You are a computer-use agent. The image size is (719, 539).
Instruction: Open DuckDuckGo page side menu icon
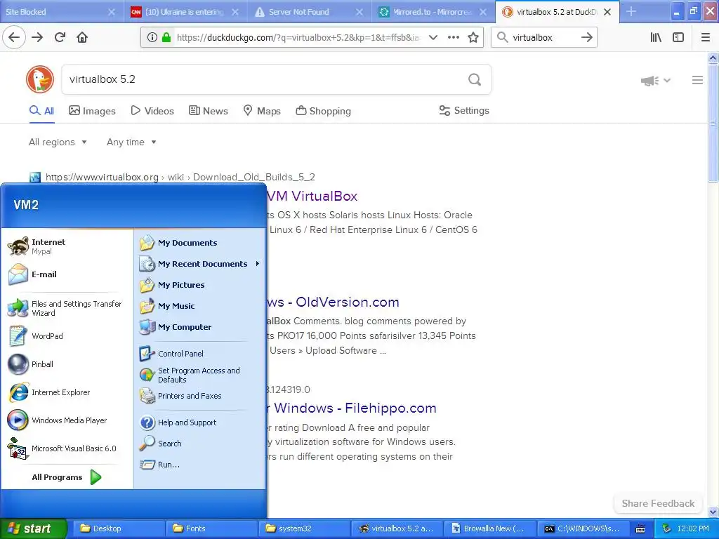click(x=697, y=80)
